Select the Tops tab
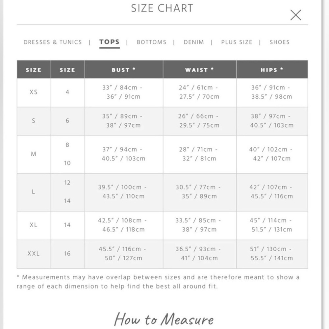The height and width of the screenshot is (329, 329). tap(110, 42)
